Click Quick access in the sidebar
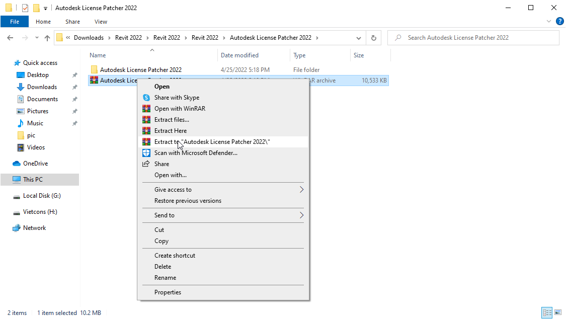The image size is (566, 319). (40, 63)
